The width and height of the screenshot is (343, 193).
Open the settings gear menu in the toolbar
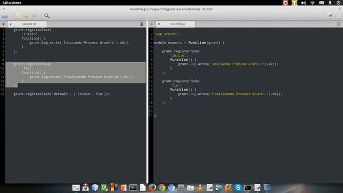pos(338,16)
